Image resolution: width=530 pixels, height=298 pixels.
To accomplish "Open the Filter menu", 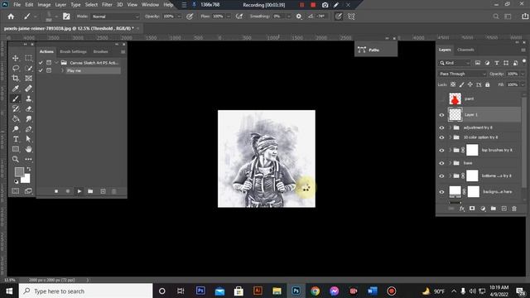I will point(107,5).
